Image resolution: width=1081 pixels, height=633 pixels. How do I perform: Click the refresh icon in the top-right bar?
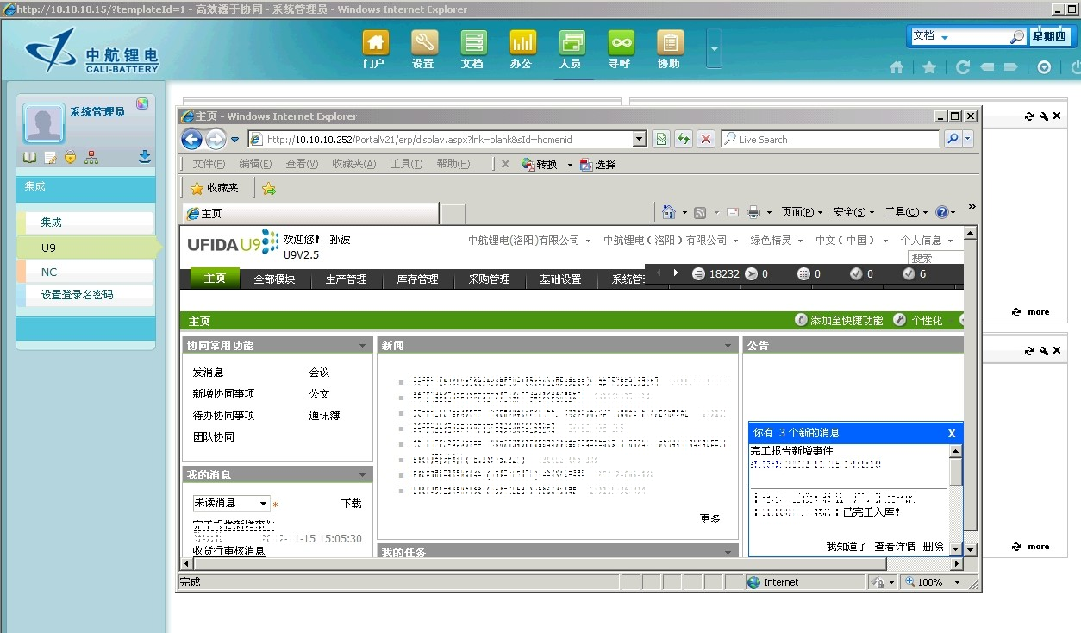[963, 67]
